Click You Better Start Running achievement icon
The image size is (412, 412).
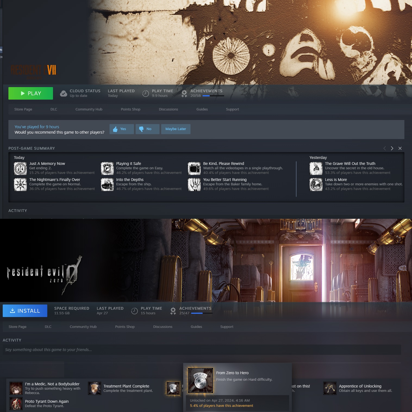pos(194,185)
